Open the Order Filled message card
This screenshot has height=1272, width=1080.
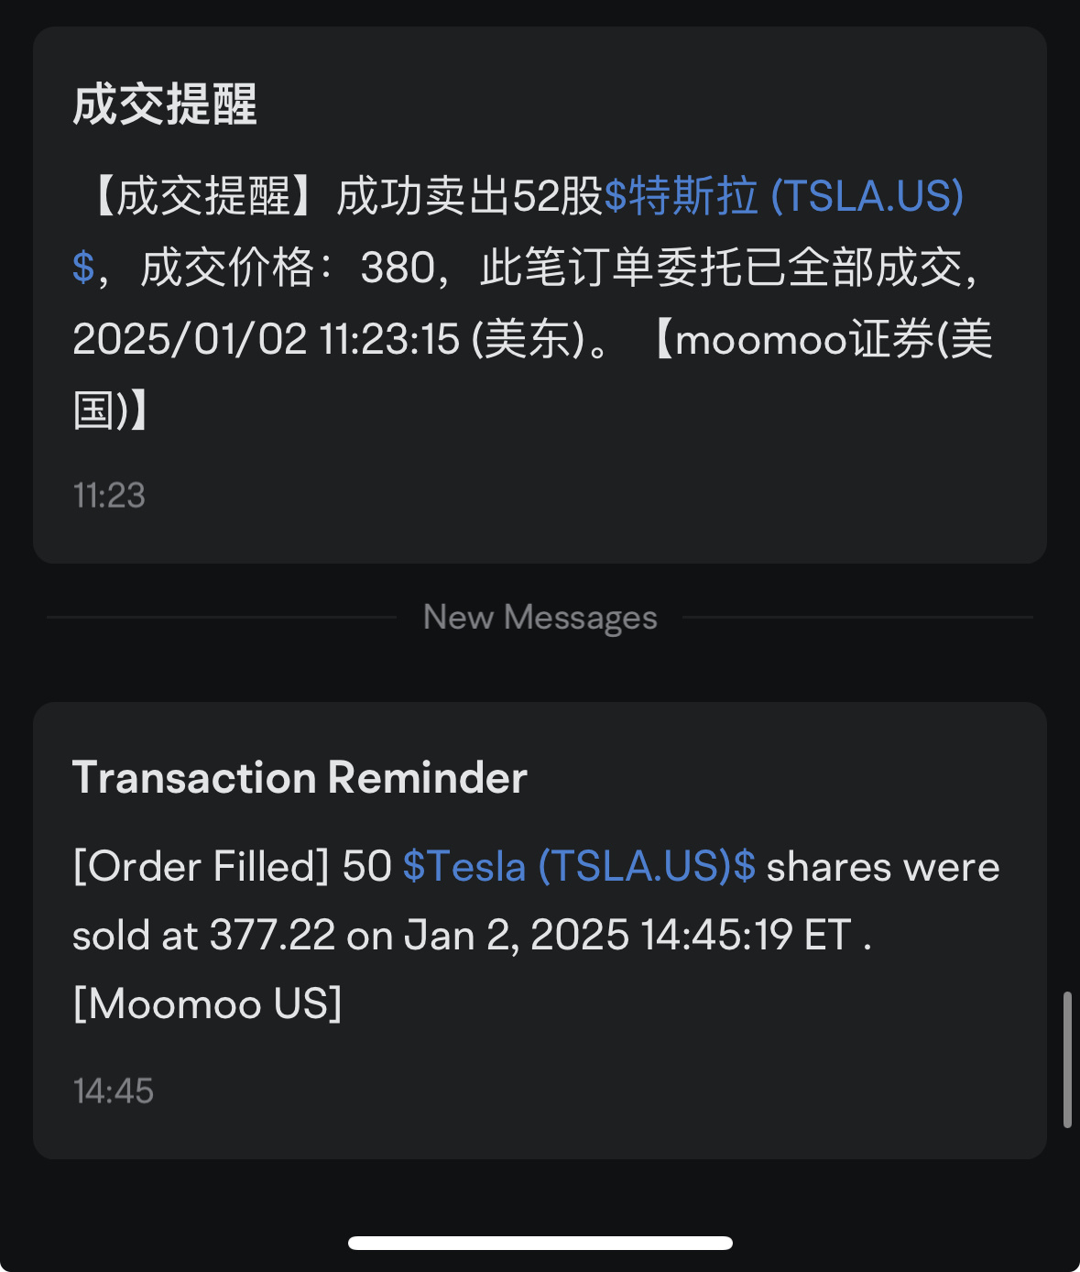(540, 930)
